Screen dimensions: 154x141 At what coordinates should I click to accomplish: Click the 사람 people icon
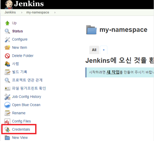click(x=7, y=64)
